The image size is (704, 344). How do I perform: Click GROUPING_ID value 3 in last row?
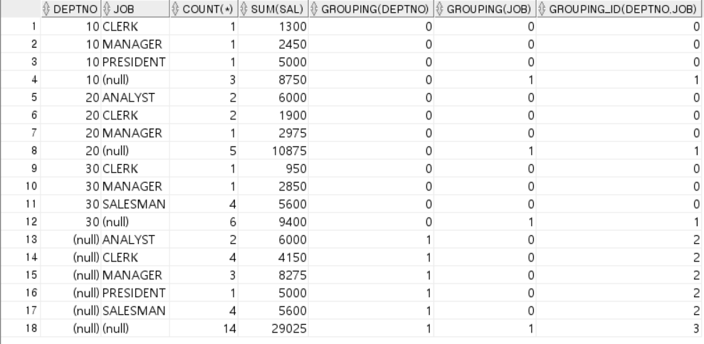(696, 329)
